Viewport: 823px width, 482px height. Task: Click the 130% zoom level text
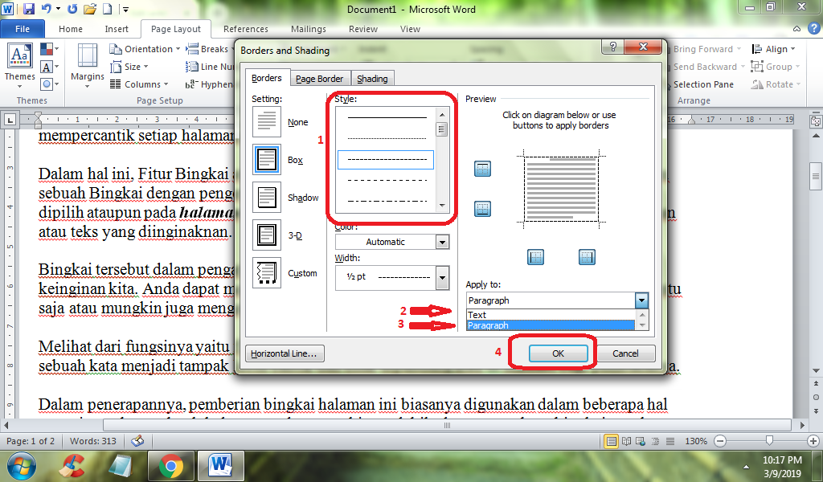coord(696,441)
